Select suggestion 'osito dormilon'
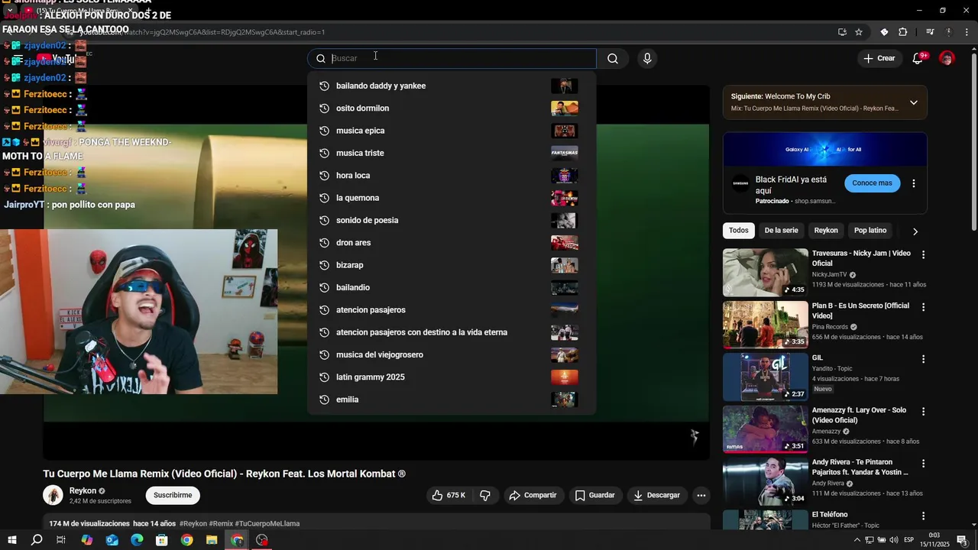Image resolution: width=978 pixels, height=550 pixels. (x=452, y=108)
